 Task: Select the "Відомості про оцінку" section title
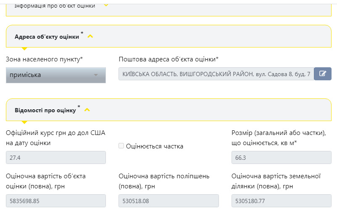pos(45,111)
